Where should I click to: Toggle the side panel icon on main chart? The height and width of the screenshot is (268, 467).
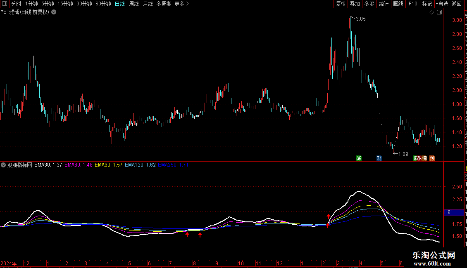pos(439,12)
